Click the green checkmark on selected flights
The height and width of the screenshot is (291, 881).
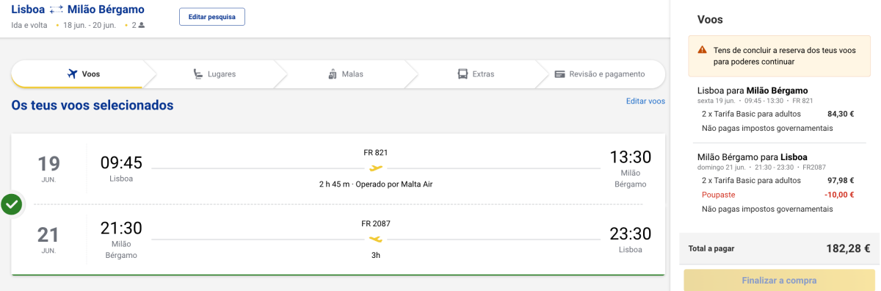point(11,204)
